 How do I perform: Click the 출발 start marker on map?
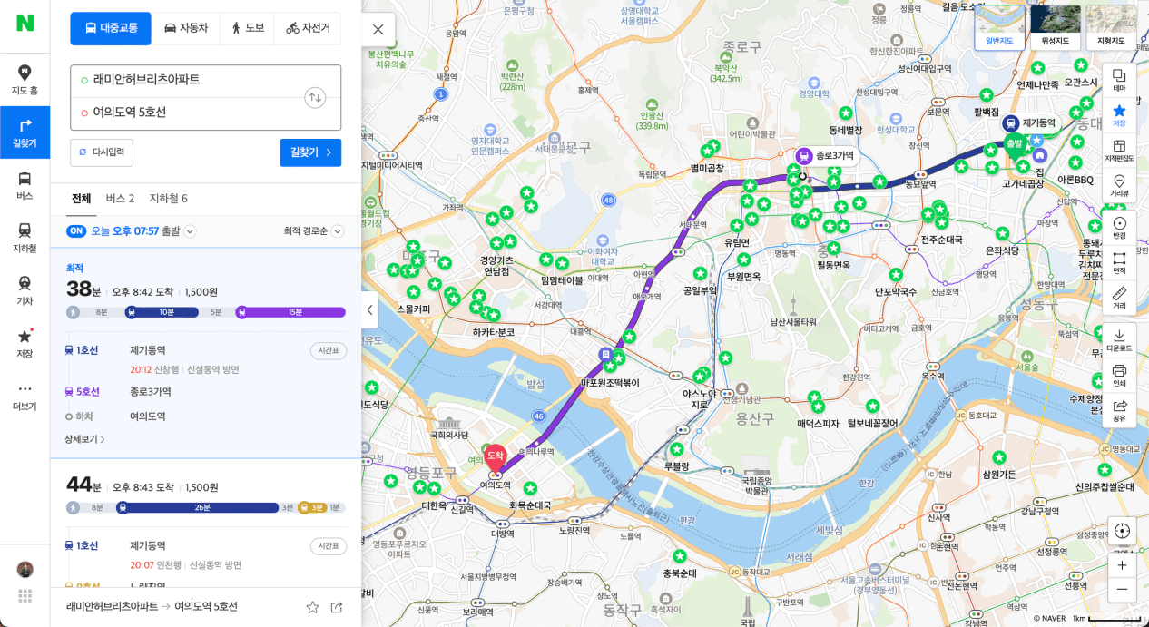coord(1014,143)
